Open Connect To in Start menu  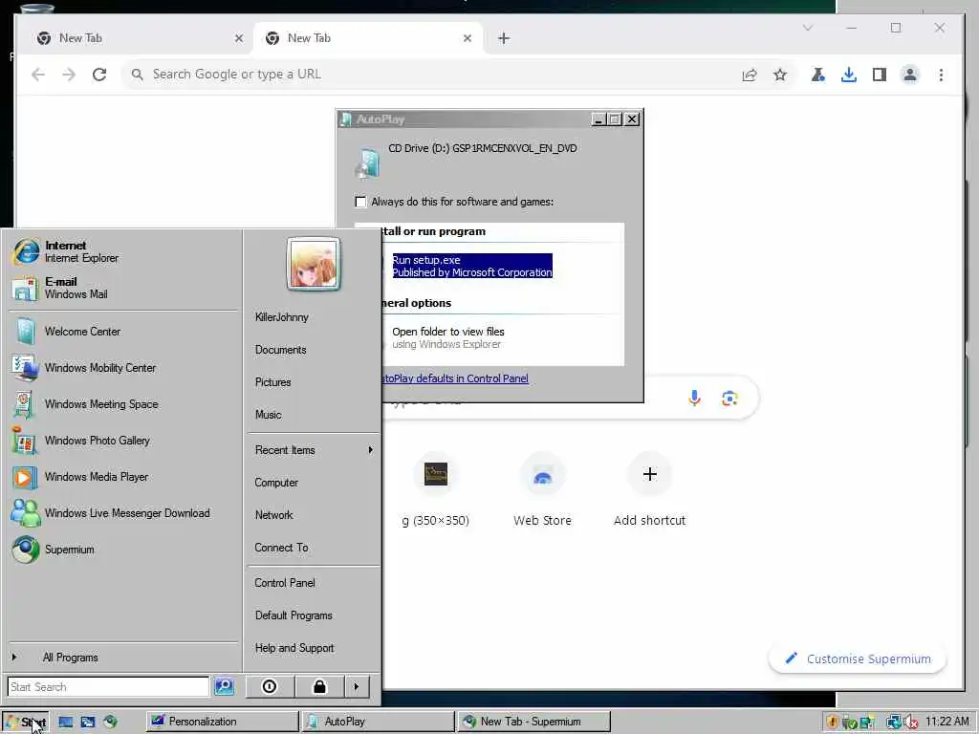pyautogui.click(x=314, y=548)
